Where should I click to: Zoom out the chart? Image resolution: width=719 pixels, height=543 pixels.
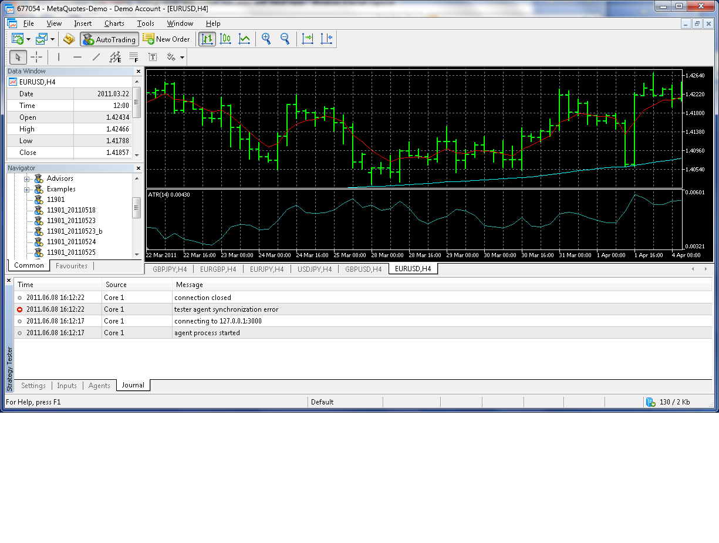[285, 39]
